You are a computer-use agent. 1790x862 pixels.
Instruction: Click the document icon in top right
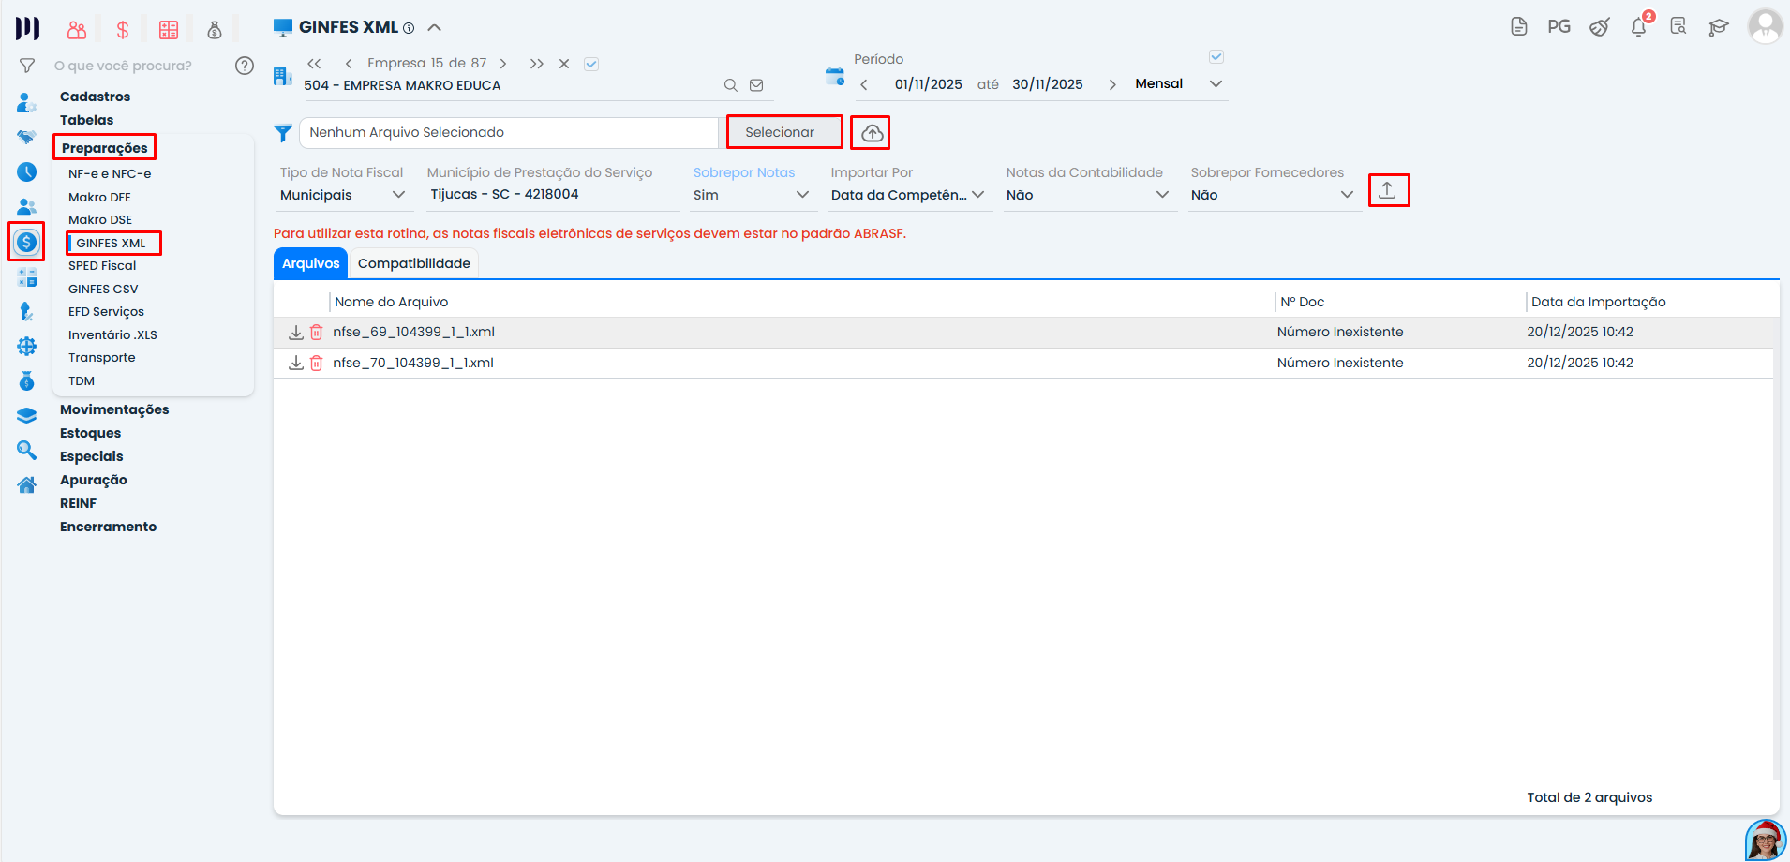point(1519,27)
